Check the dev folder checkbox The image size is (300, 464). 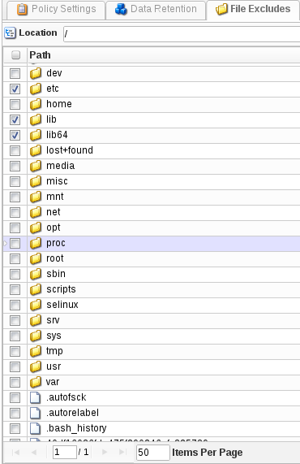point(15,73)
